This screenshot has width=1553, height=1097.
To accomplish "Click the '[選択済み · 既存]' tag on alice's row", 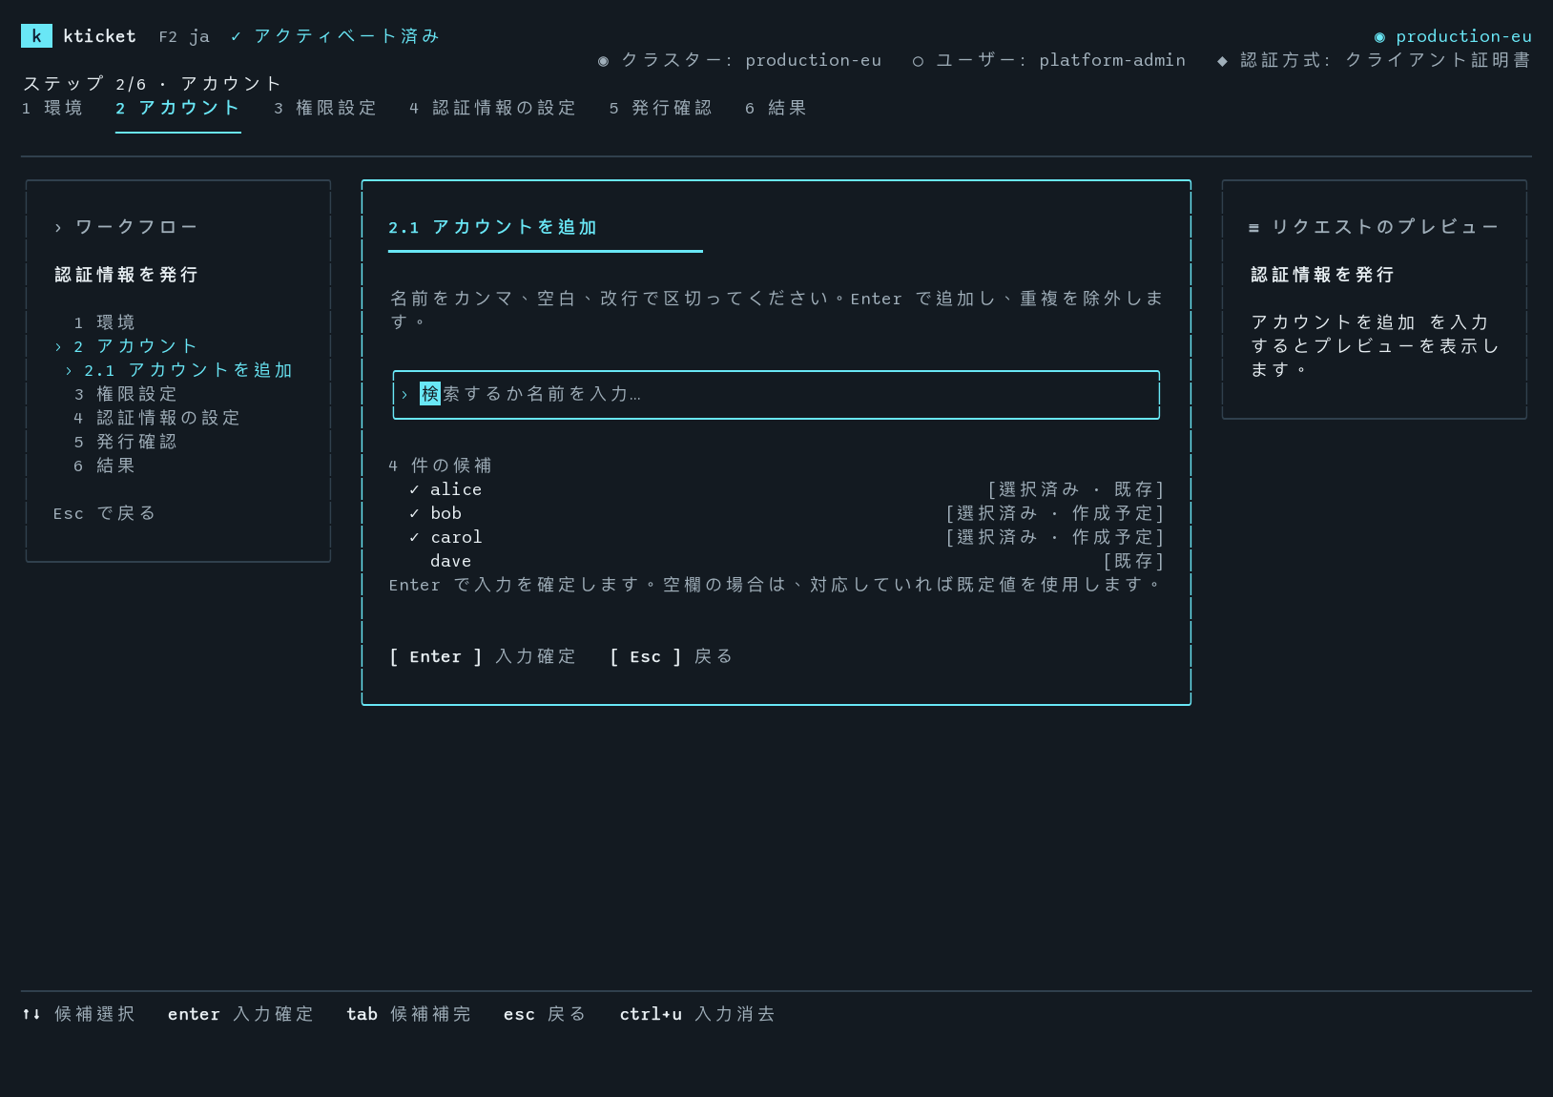I will (x=1076, y=489).
